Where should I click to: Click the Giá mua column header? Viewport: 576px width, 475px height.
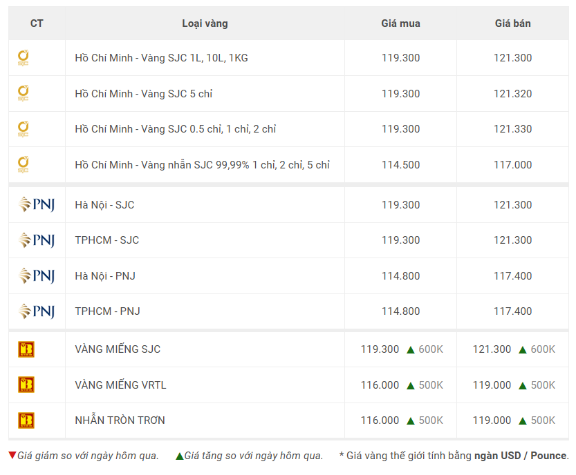400,23
